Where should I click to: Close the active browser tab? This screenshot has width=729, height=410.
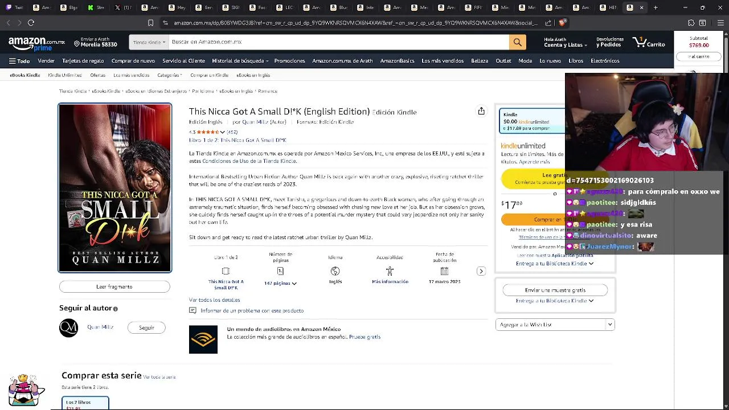coord(641,7)
